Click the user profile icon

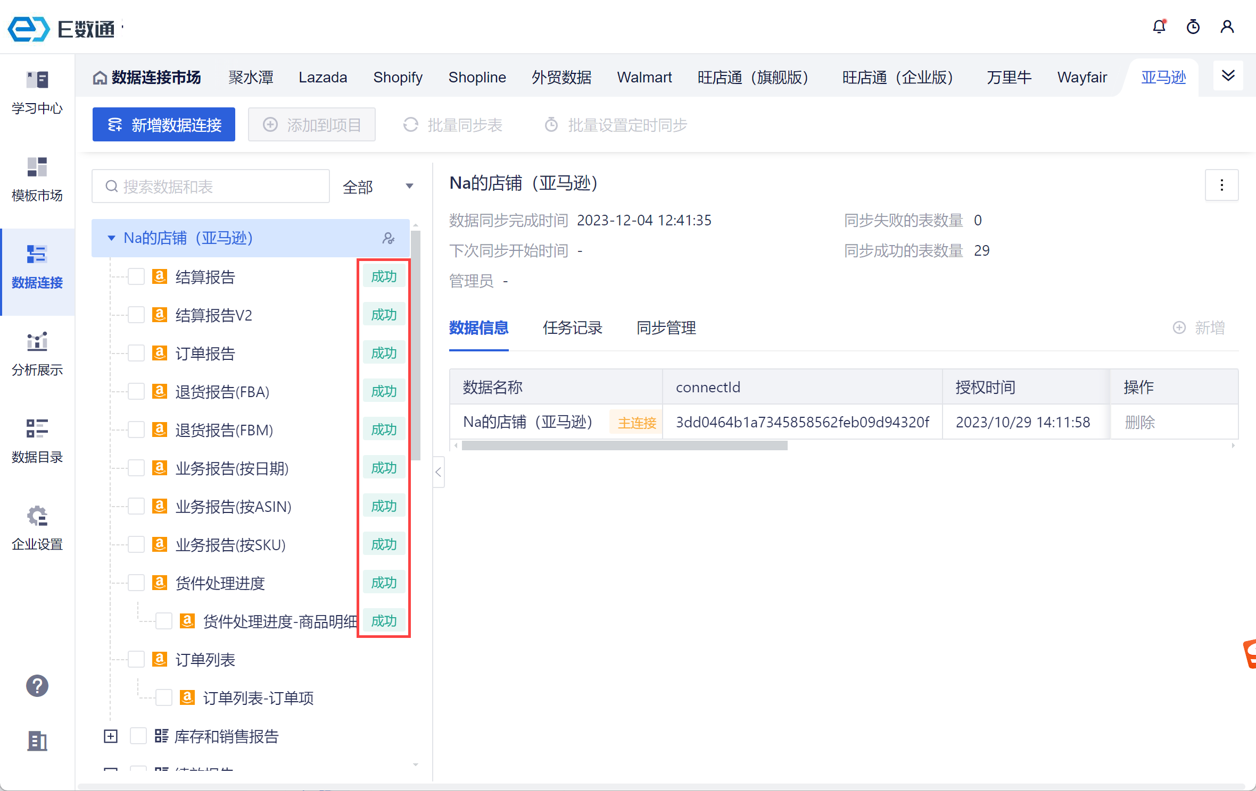pos(1227,27)
